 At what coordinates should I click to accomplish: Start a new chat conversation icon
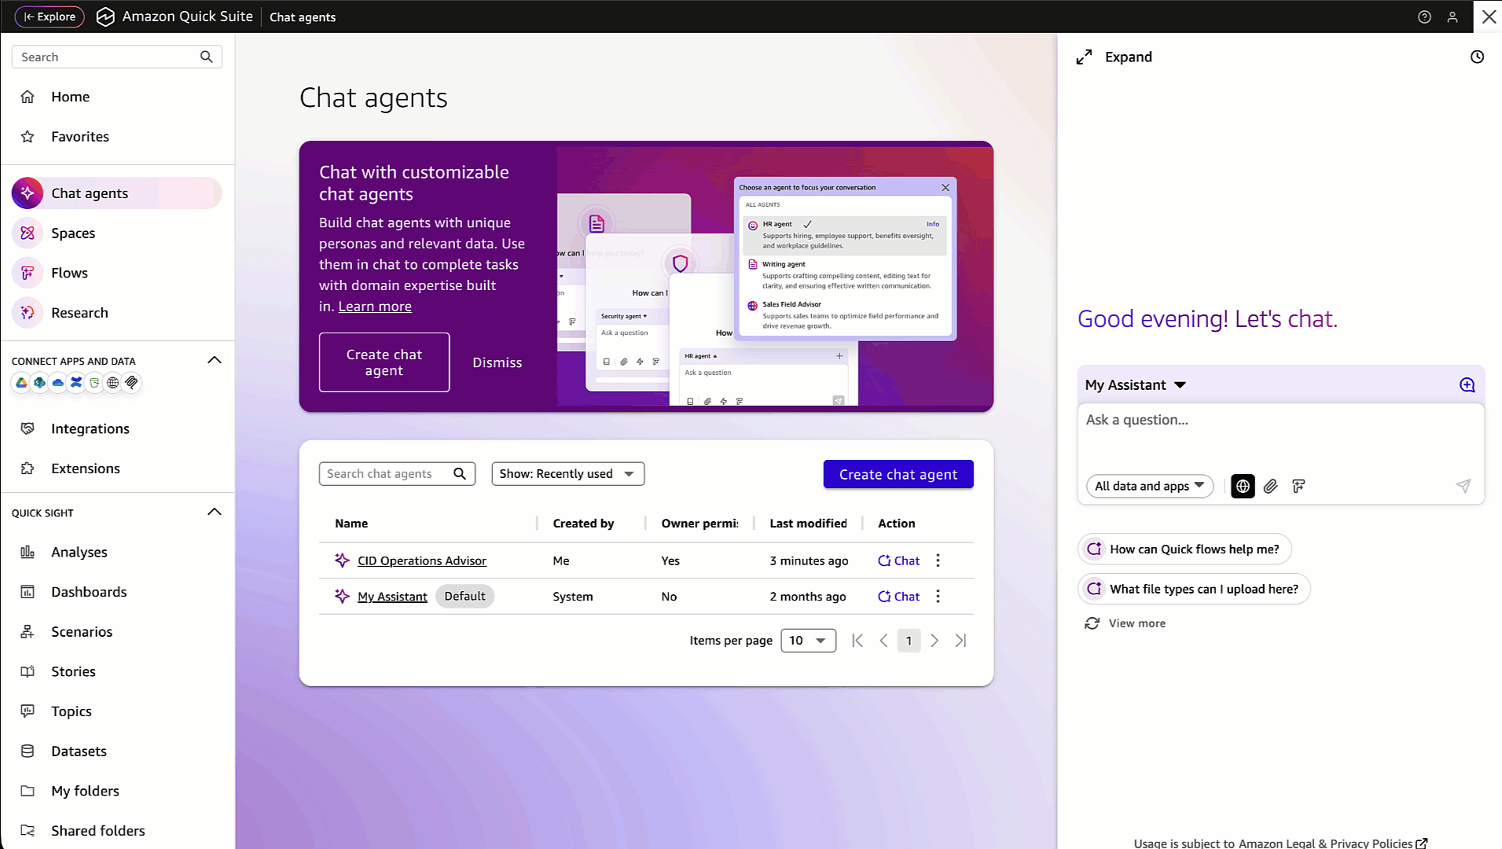click(x=1467, y=384)
